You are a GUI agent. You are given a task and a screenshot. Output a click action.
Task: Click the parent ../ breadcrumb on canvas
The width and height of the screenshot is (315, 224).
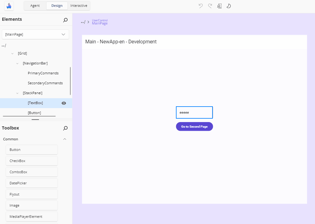click(x=83, y=22)
